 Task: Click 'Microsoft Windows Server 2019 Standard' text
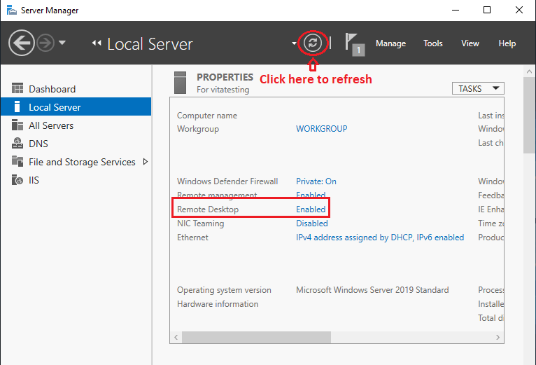pos(372,290)
